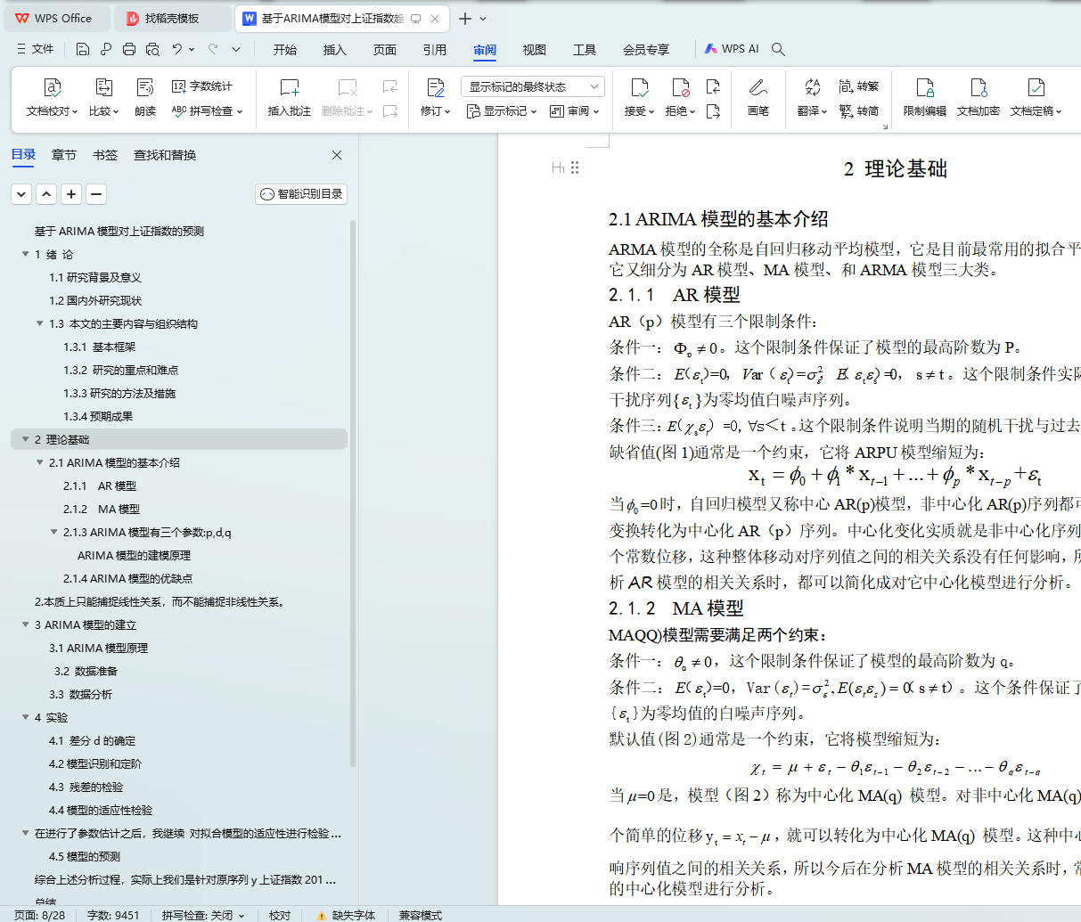Go to next revision icon beside 拒绝
1081x922 pixels.
coord(713,111)
